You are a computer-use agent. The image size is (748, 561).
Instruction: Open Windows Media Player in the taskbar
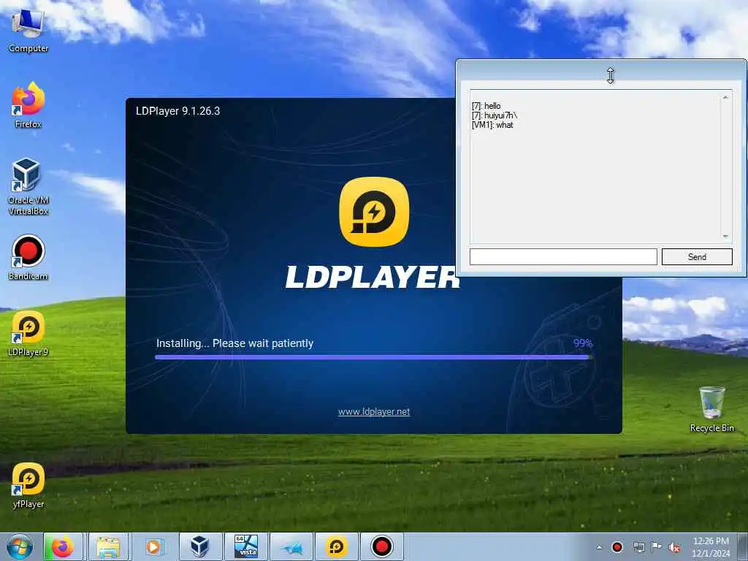point(153,546)
